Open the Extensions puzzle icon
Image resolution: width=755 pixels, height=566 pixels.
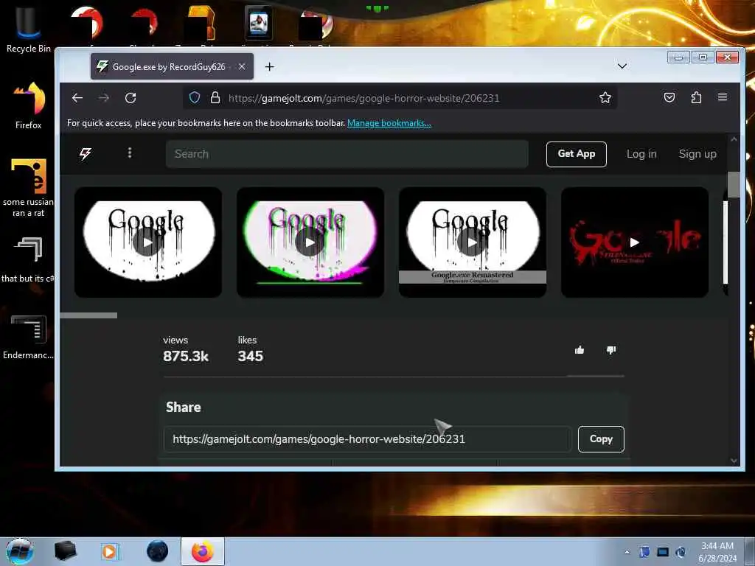tap(696, 98)
